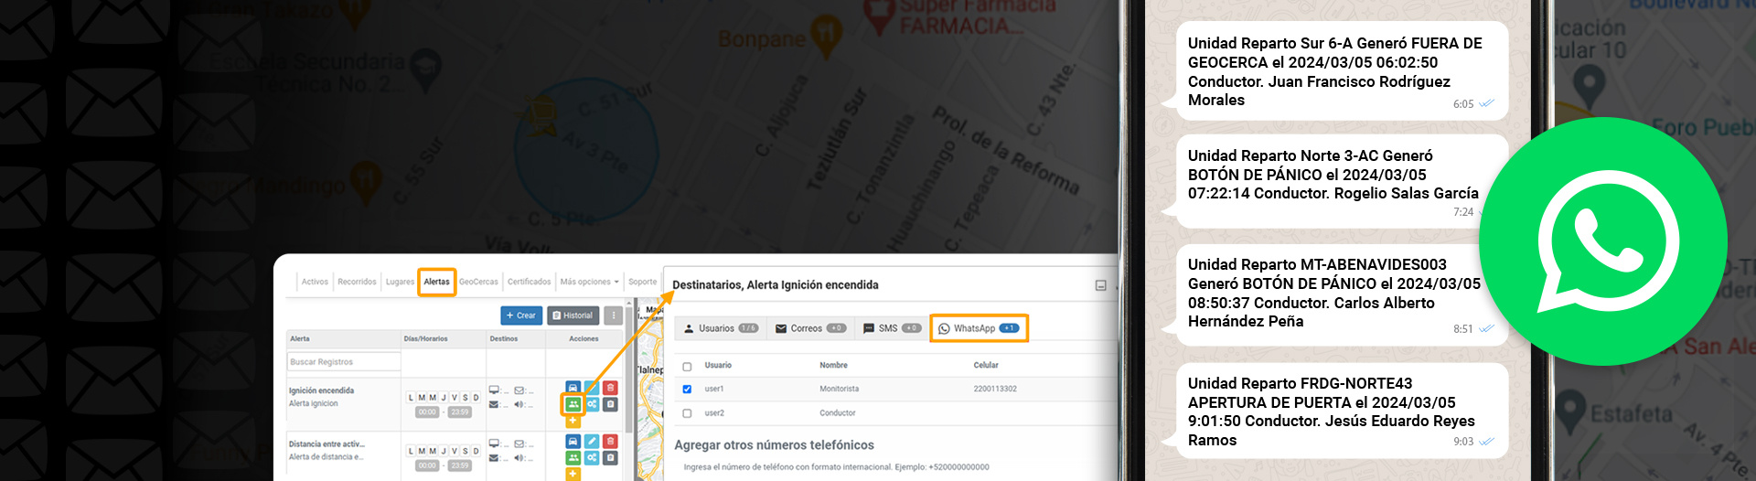Screen dimensions: 1756x481
Task: Toggle Saturday (S) for Ignición encendida
Action: coord(465,398)
